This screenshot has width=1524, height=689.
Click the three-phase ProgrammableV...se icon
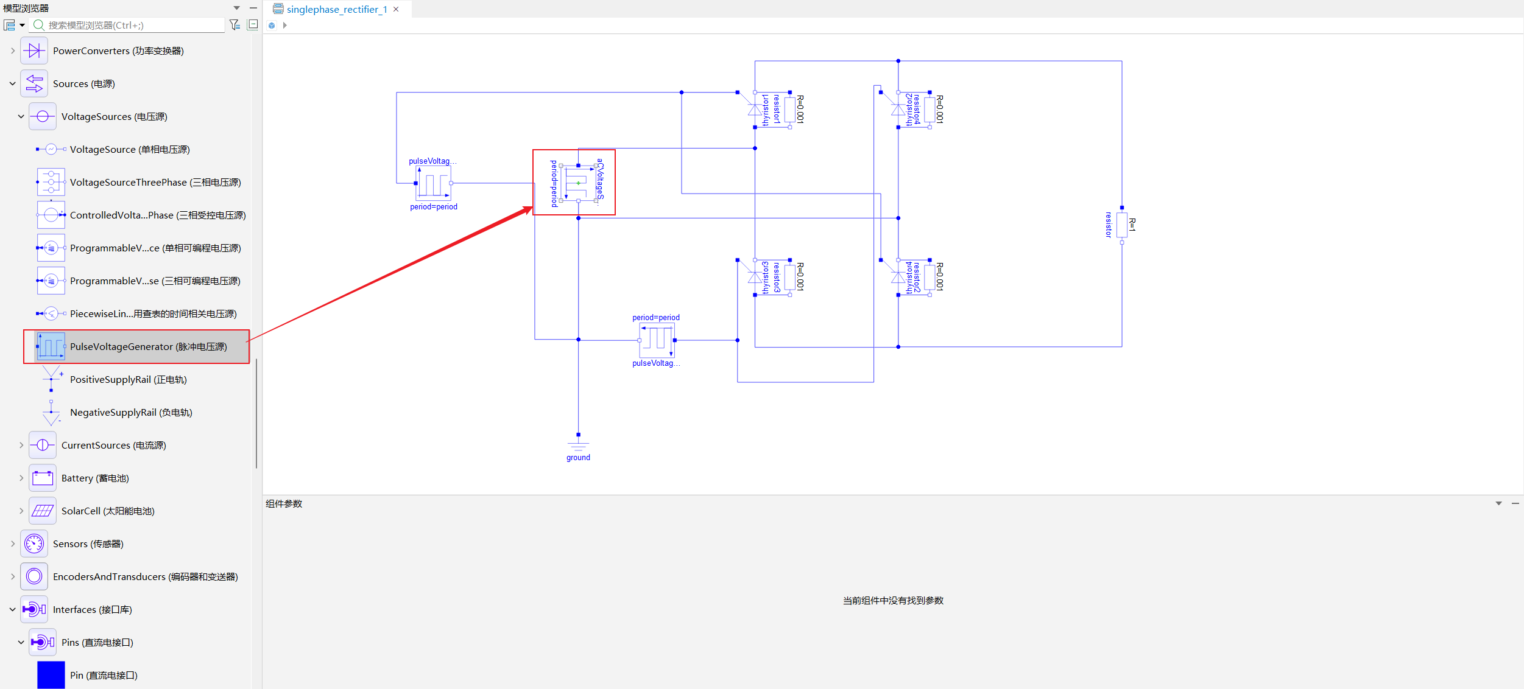click(51, 281)
